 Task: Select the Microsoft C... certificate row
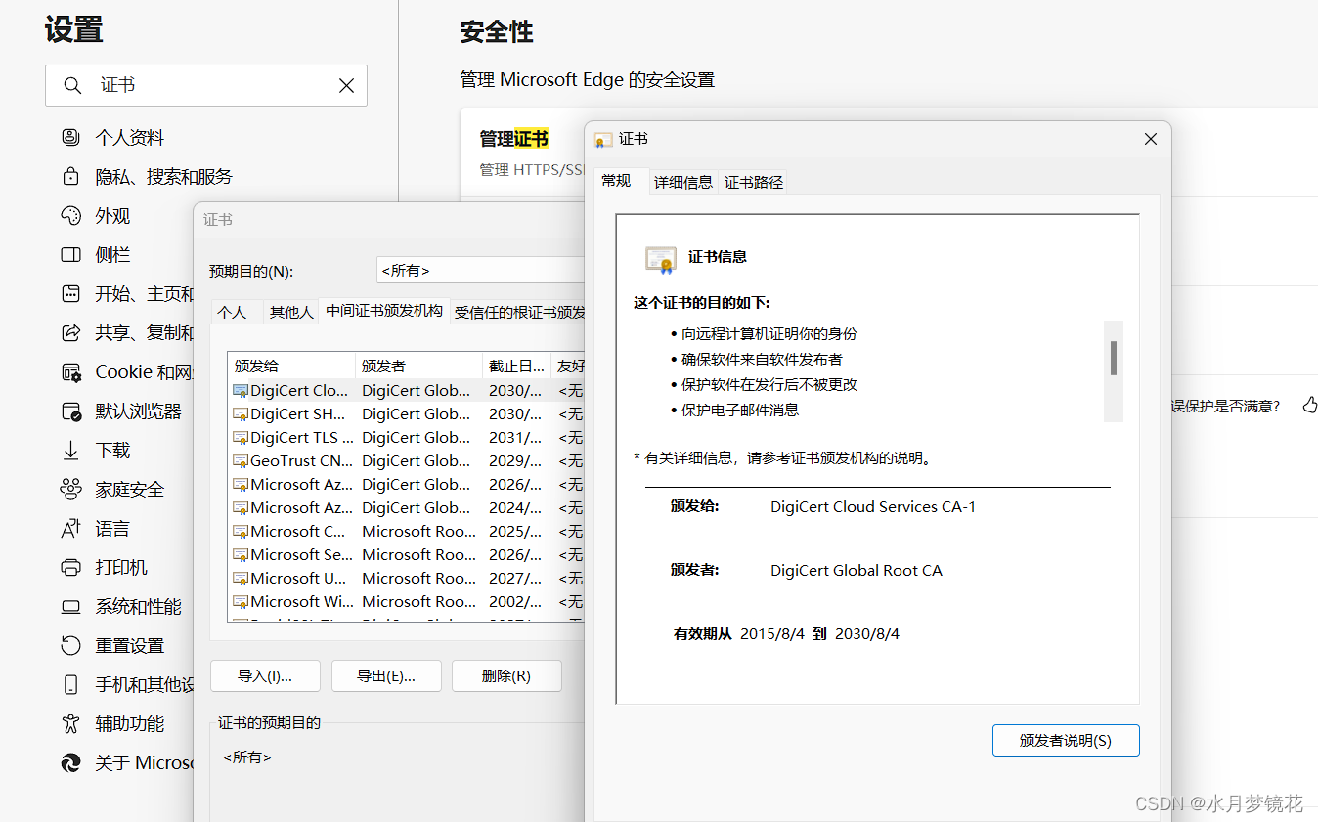(406, 532)
